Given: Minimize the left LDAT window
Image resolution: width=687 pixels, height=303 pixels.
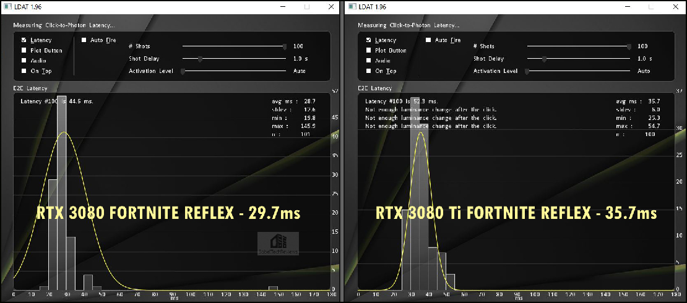Looking at the screenshot, I should coord(283,7).
